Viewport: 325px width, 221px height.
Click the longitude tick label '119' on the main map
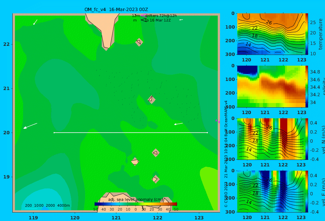tap(33, 218)
